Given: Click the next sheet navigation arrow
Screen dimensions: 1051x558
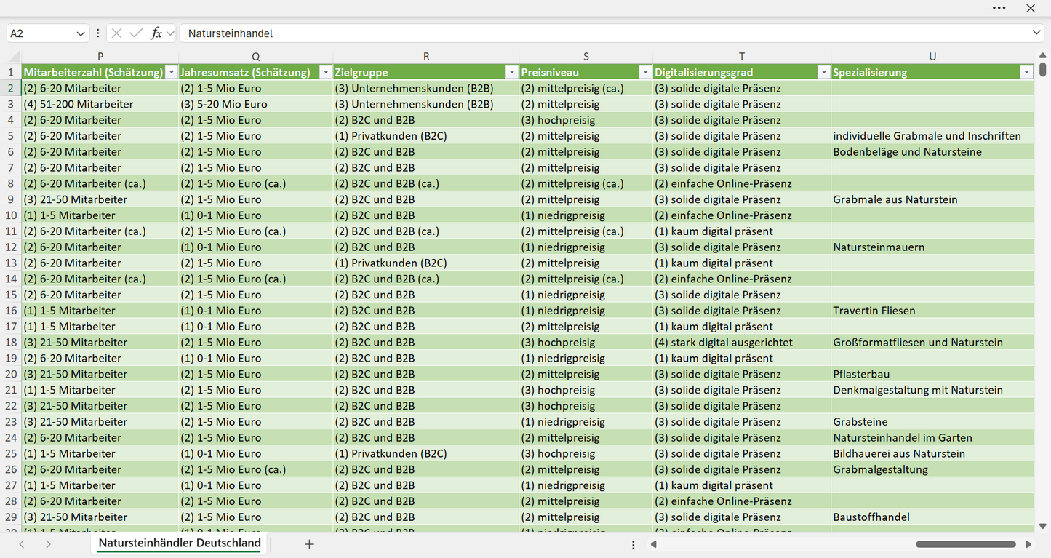Looking at the screenshot, I should pyautogui.click(x=48, y=544).
